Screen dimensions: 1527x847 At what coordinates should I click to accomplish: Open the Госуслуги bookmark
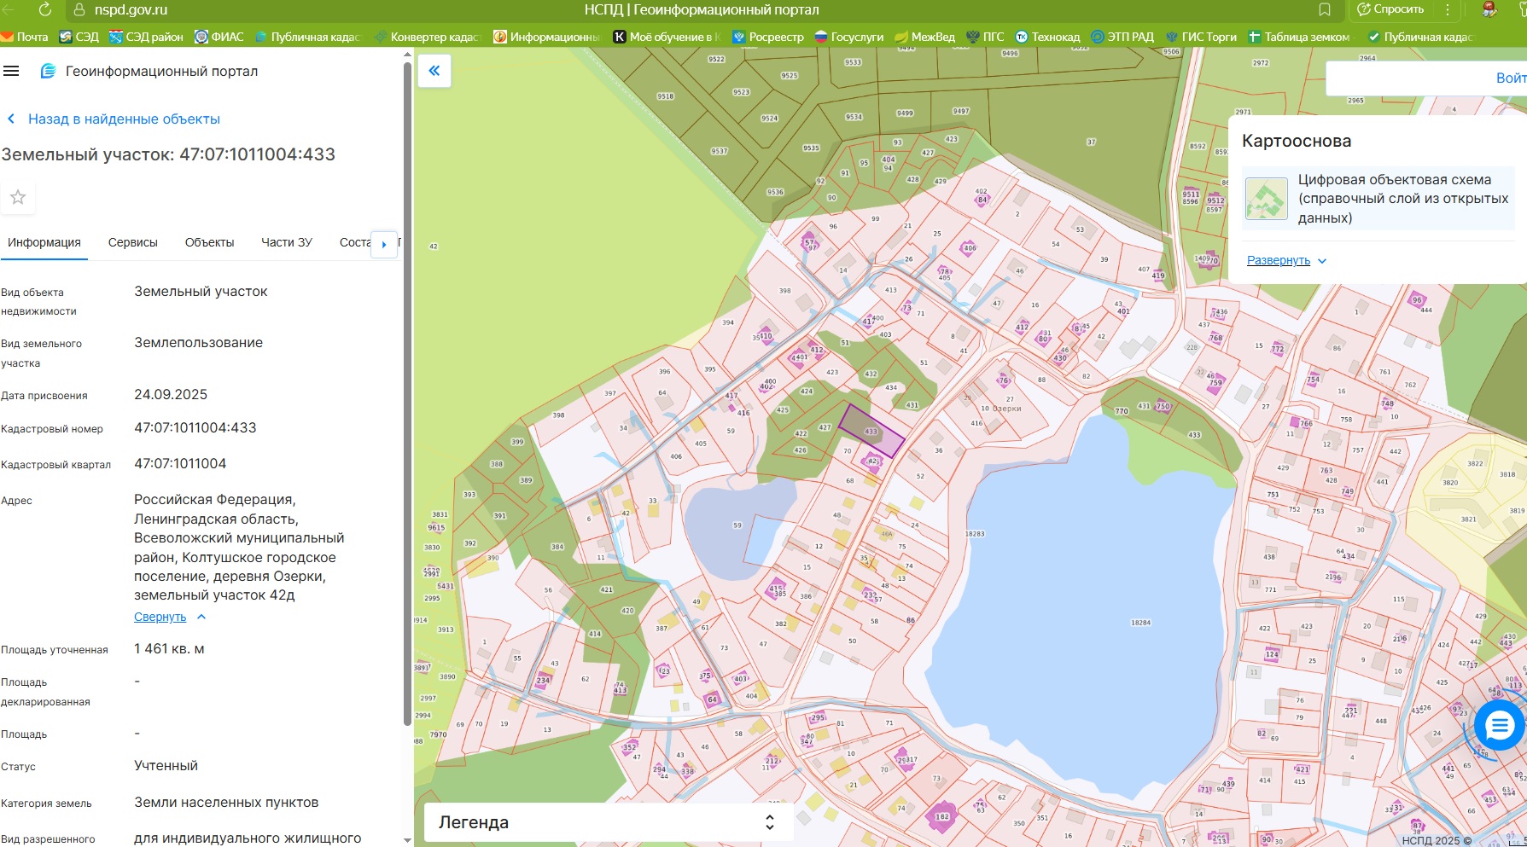pos(849,37)
